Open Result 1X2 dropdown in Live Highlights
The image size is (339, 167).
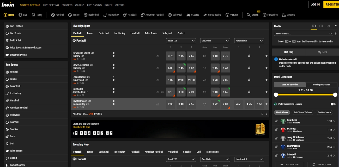(181, 41)
